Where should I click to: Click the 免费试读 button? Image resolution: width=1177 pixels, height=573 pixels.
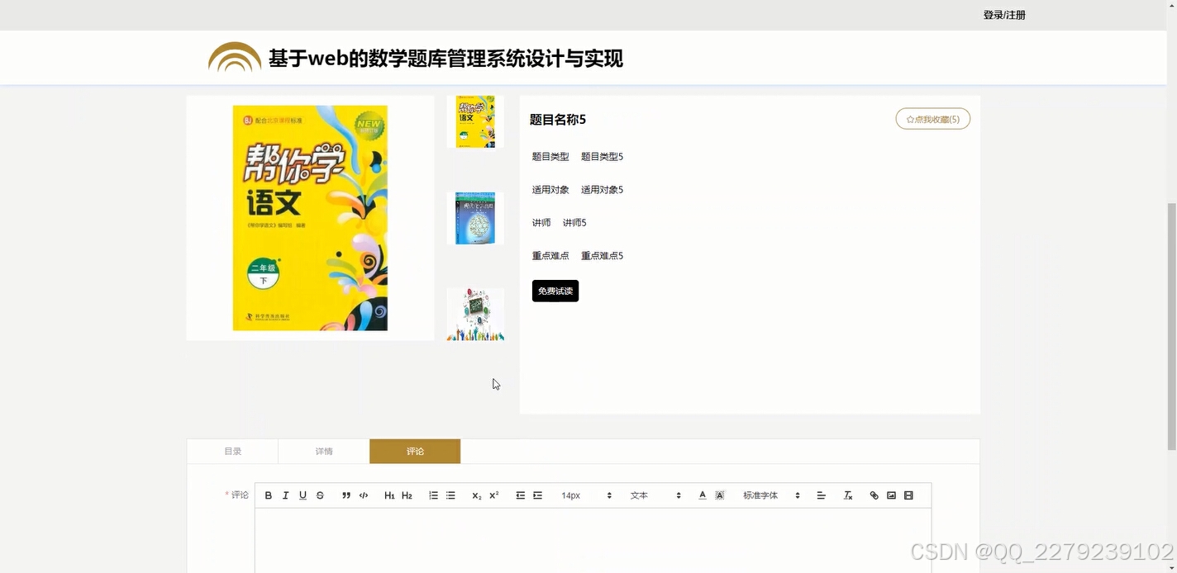555,291
